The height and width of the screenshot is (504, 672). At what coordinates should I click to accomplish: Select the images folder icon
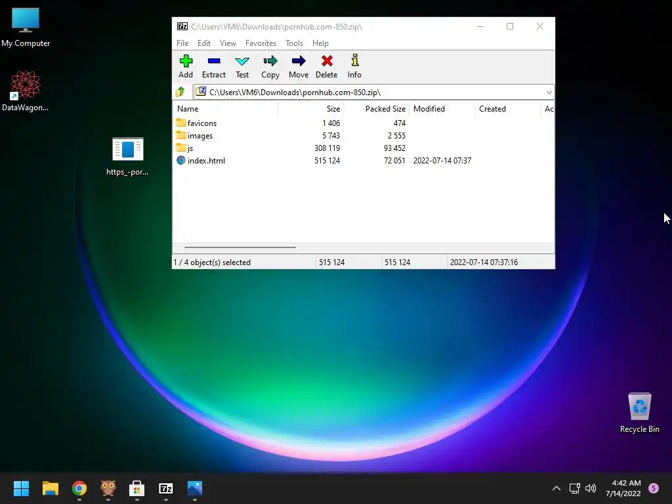pos(181,135)
